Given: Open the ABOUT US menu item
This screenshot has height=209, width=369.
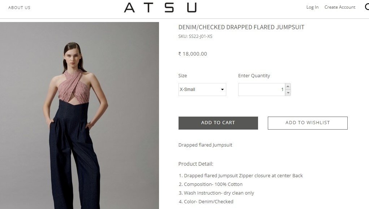Looking at the screenshot, I should pyautogui.click(x=19, y=8).
